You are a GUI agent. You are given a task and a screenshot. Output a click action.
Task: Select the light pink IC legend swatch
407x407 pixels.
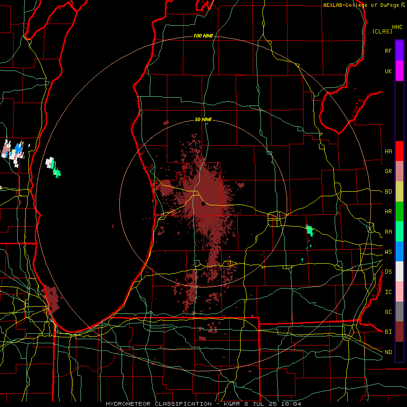coord(399,292)
